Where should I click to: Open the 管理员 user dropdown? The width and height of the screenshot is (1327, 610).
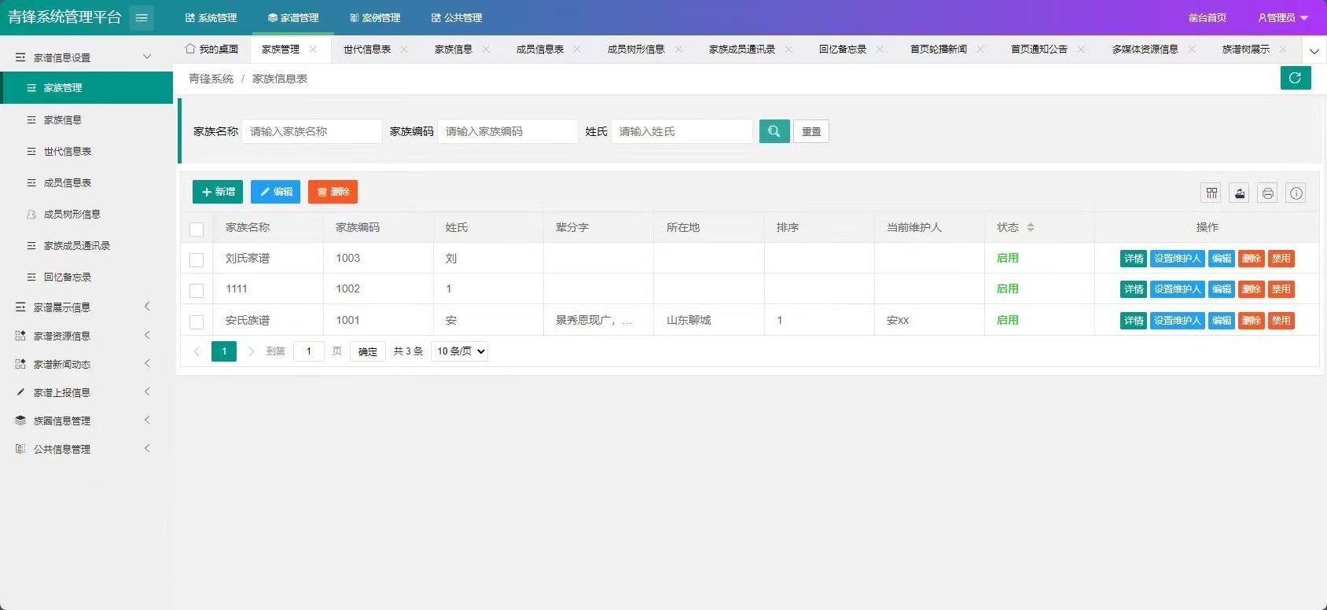tap(1283, 17)
